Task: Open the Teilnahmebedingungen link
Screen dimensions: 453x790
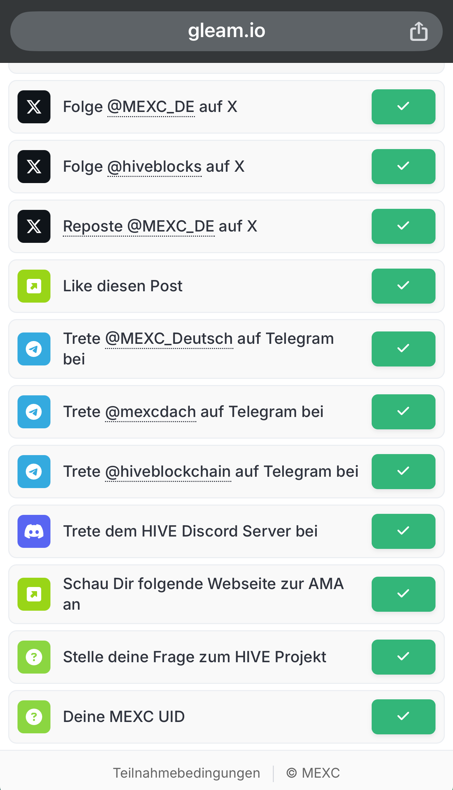Action: (x=186, y=773)
